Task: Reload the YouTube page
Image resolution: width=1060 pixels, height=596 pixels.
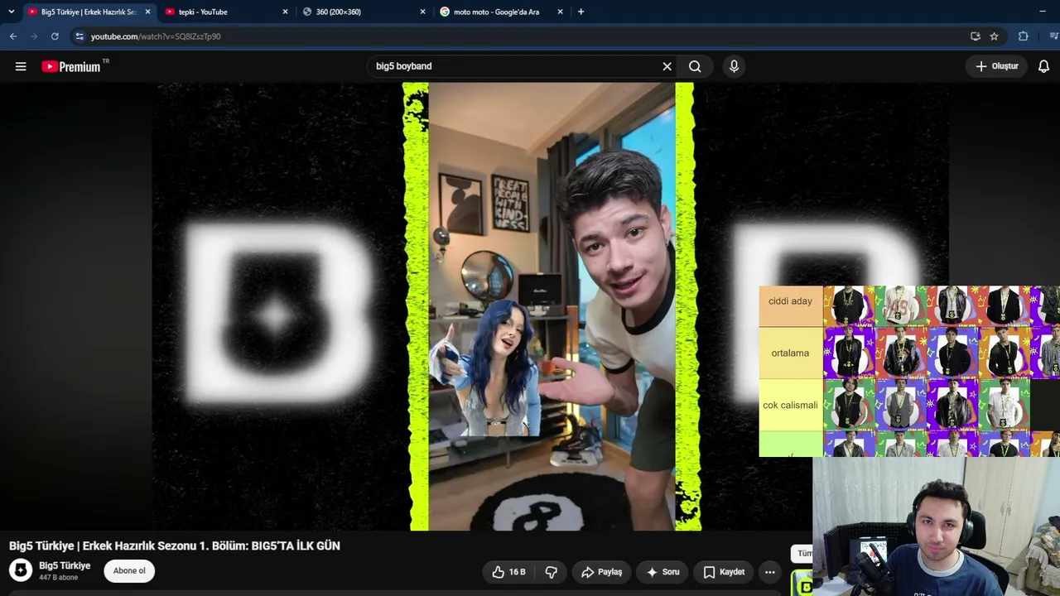Action: point(55,36)
